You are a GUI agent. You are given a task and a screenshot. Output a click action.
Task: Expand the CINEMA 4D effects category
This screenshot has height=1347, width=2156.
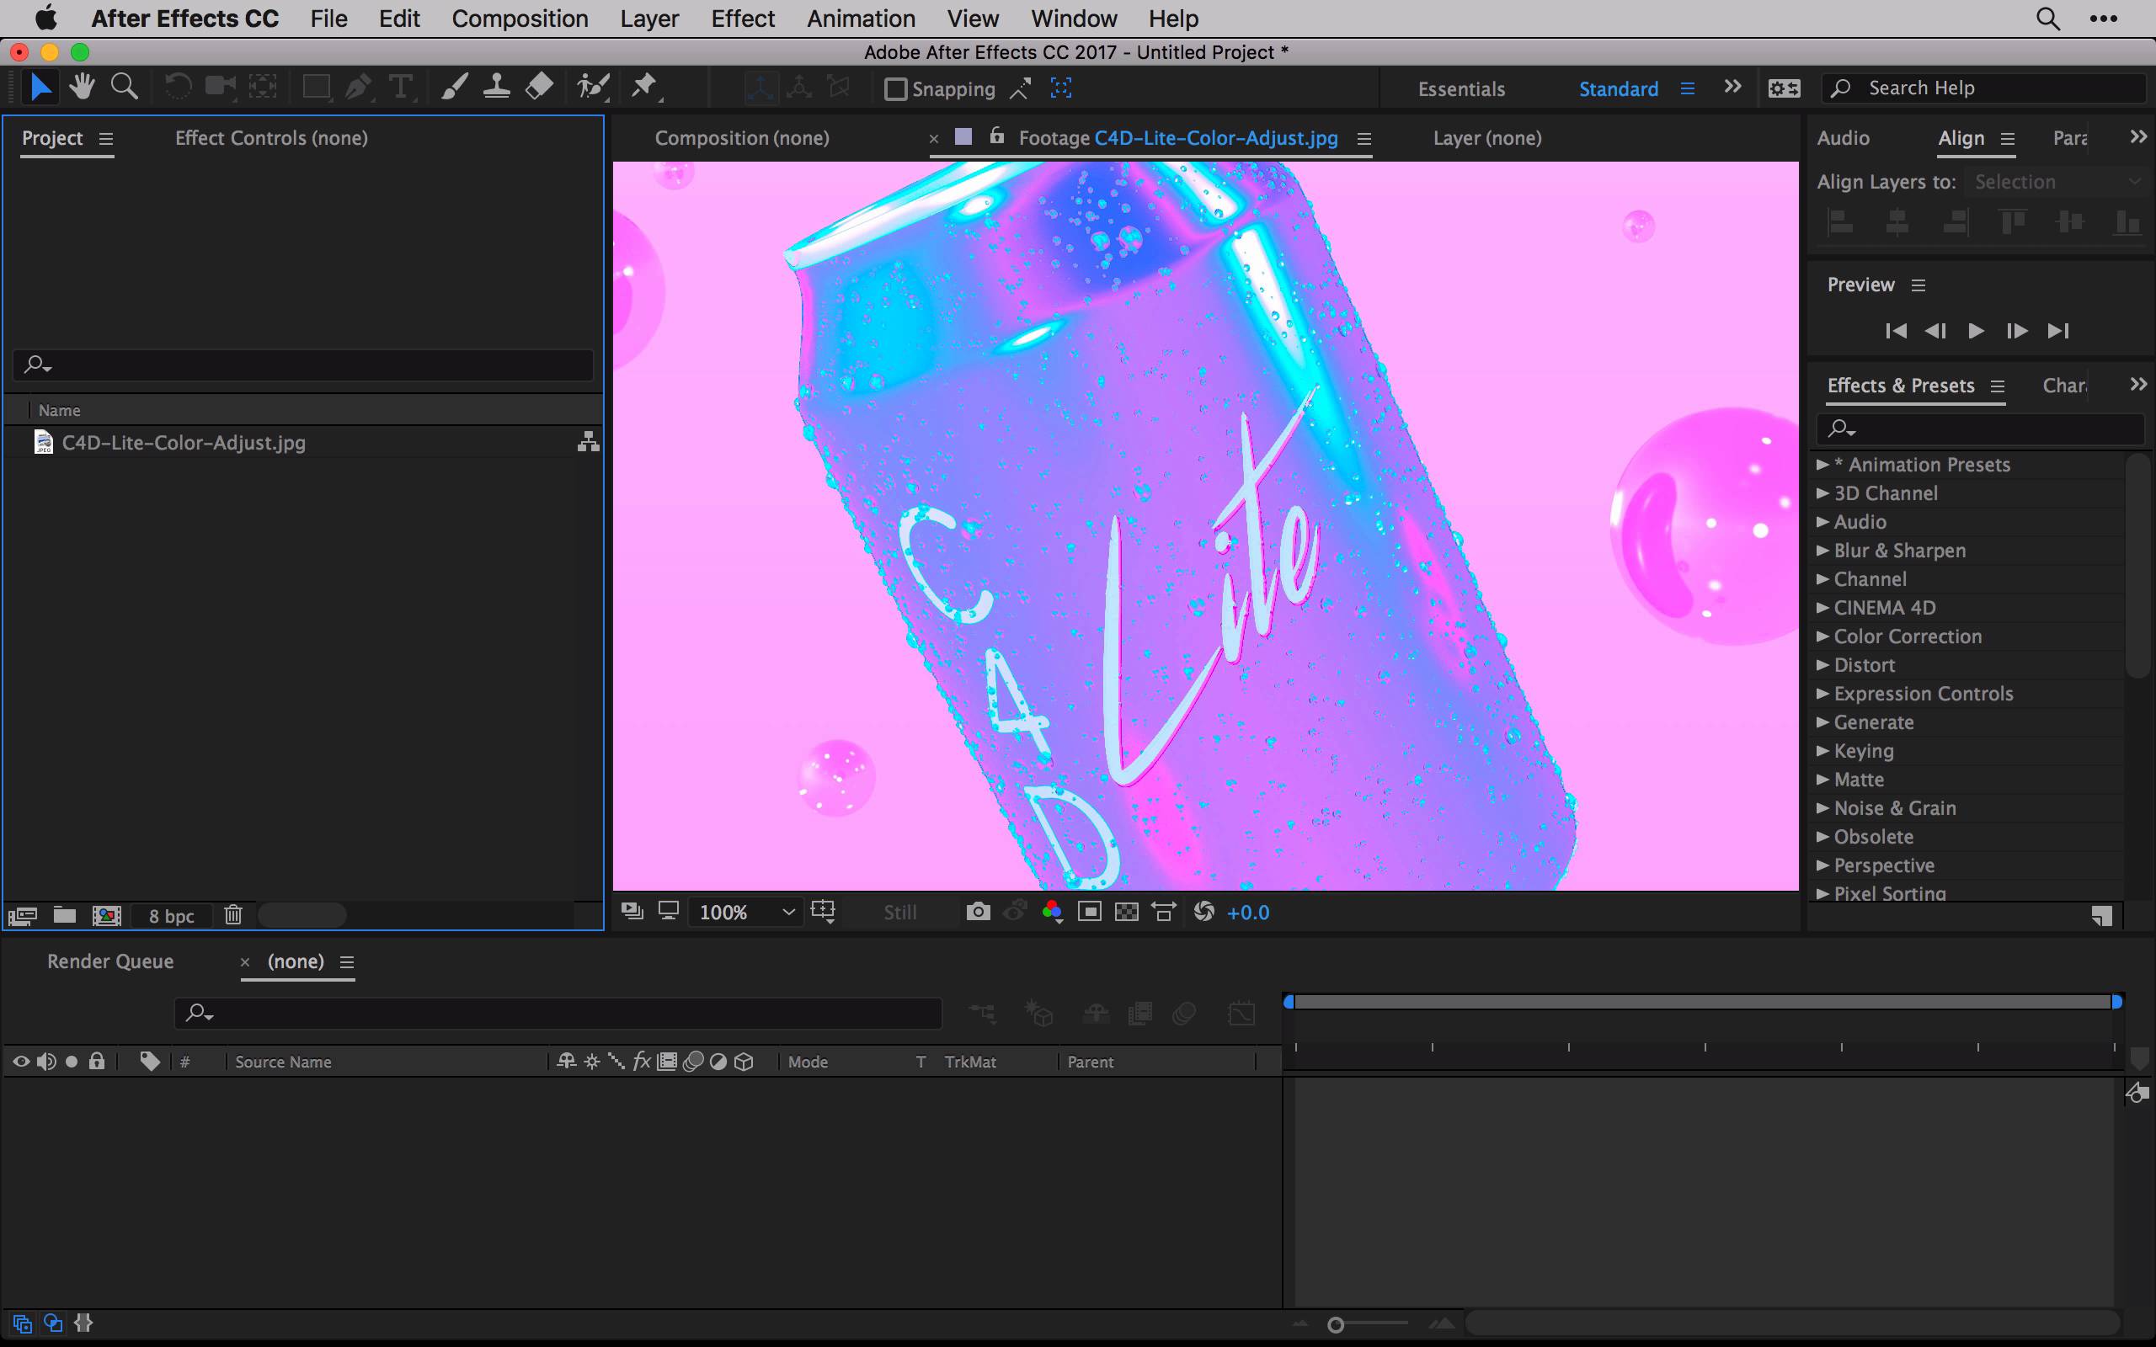click(1822, 608)
